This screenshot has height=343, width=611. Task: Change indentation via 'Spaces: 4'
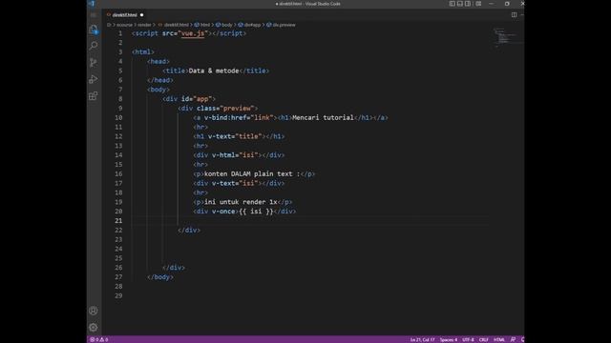[x=449, y=339]
